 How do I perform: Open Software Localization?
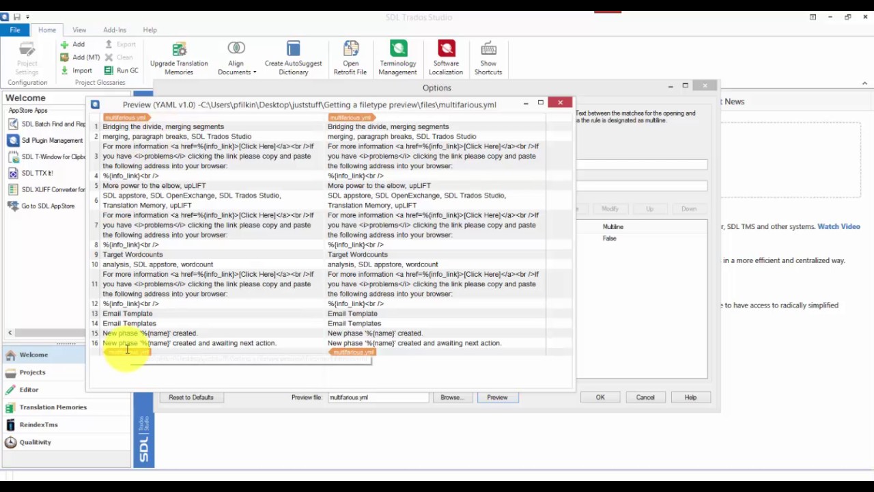click(x=446, y=59)
